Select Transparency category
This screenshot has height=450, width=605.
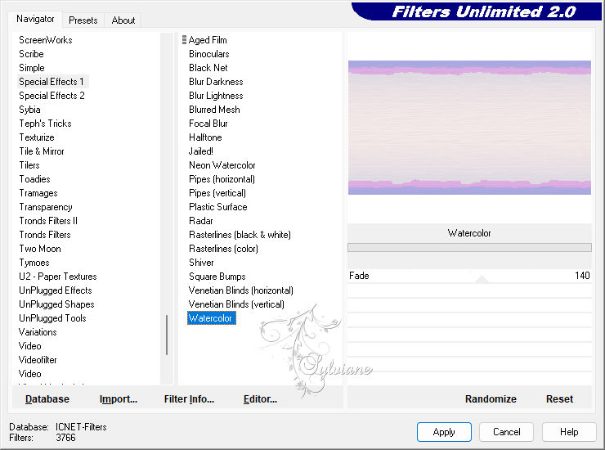click(46, 207)
